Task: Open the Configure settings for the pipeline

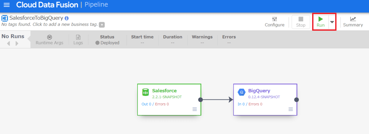Action: point(275,22)
